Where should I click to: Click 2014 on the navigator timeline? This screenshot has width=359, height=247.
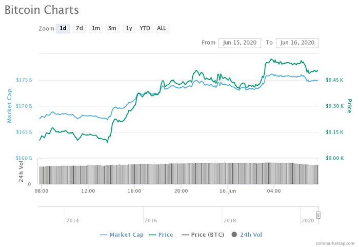(72, 220)
